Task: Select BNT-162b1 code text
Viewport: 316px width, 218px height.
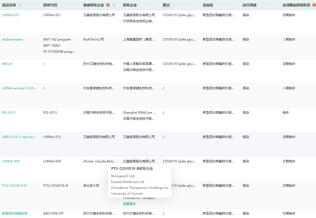Action: (x=52, y=45)
